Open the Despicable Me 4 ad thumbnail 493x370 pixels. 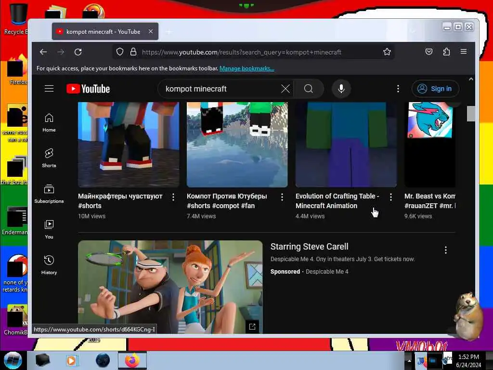[x=170, y=287]
